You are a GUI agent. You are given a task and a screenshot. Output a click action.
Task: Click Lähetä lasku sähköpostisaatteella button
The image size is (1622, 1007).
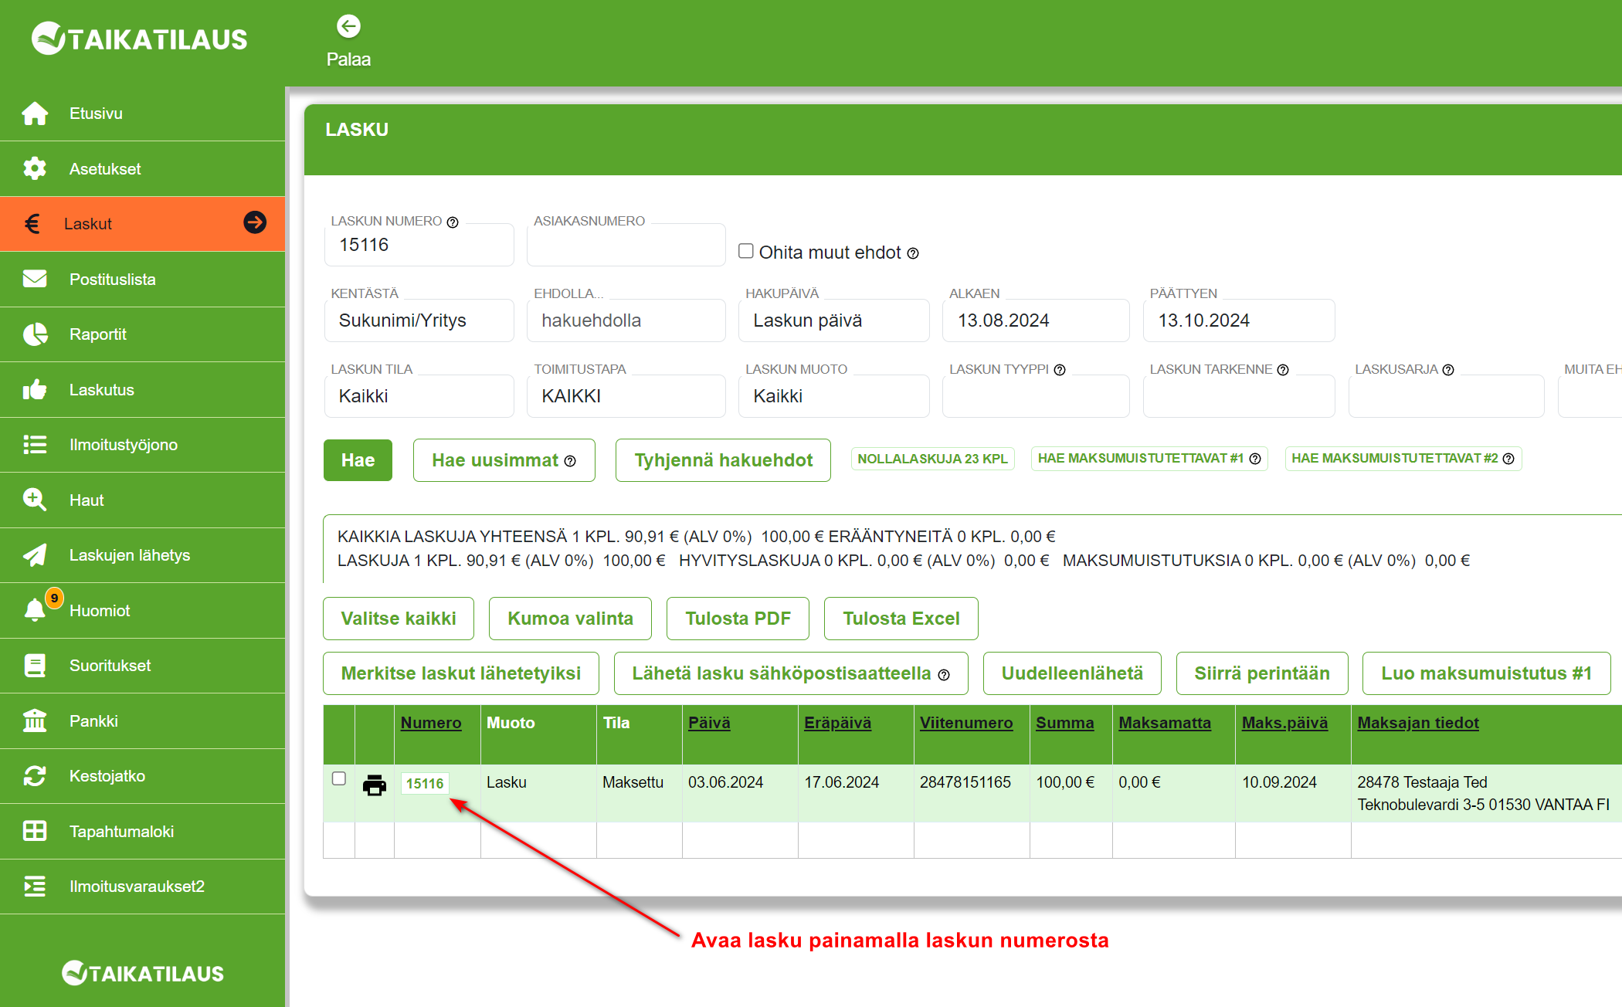791,673
